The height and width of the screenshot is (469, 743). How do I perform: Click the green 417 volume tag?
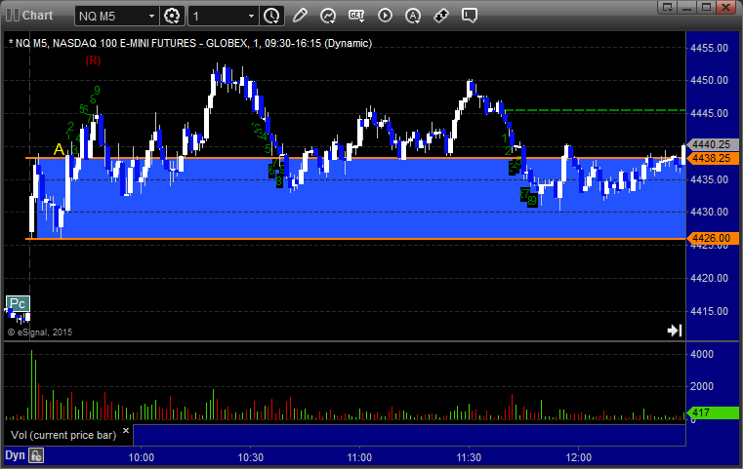point(713,412)
